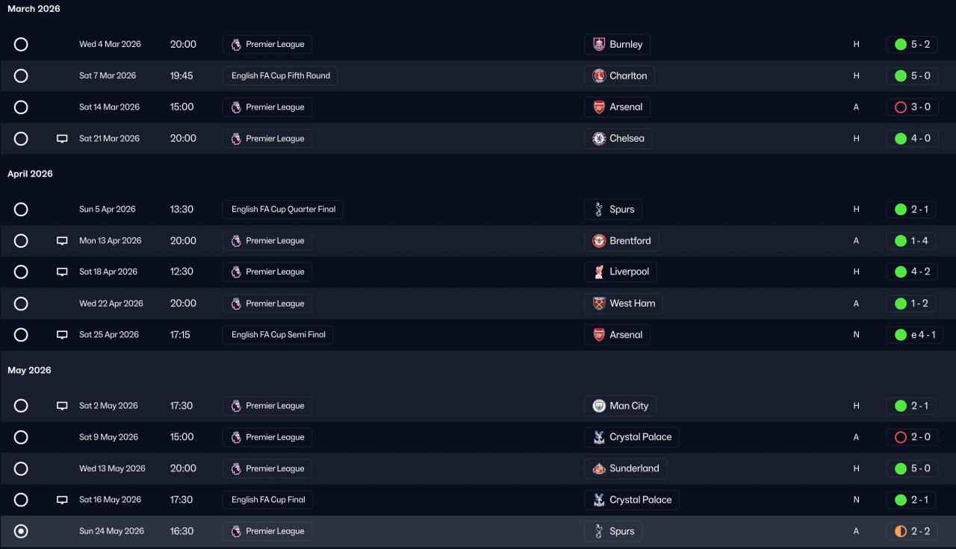Viewport: 956px width, 549px height.
Task: Click the West Ham crest icon
Action: tap(599, 304)
